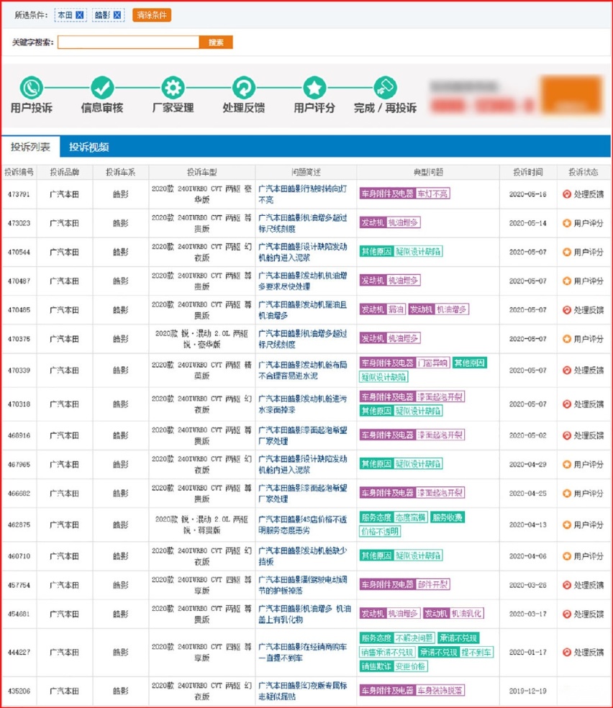
Task: Click the 用户评分 status icon in row 470544
Action: (x=567, y=252)
